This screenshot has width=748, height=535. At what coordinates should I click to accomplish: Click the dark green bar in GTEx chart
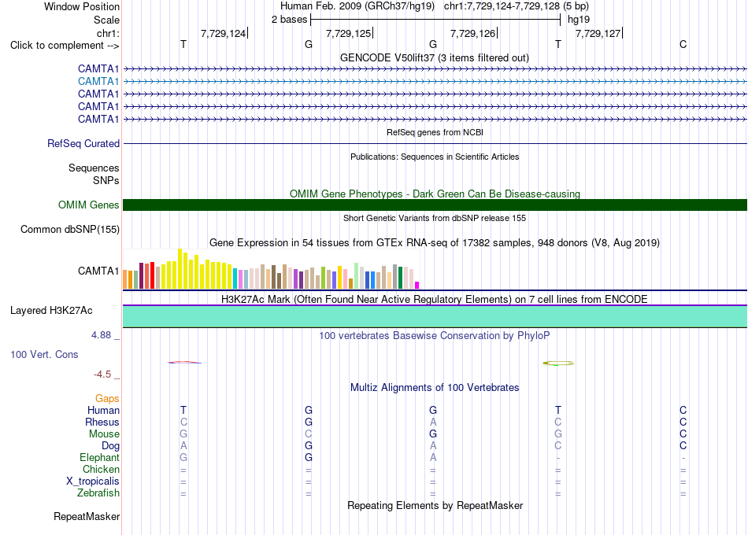(400, 278)
